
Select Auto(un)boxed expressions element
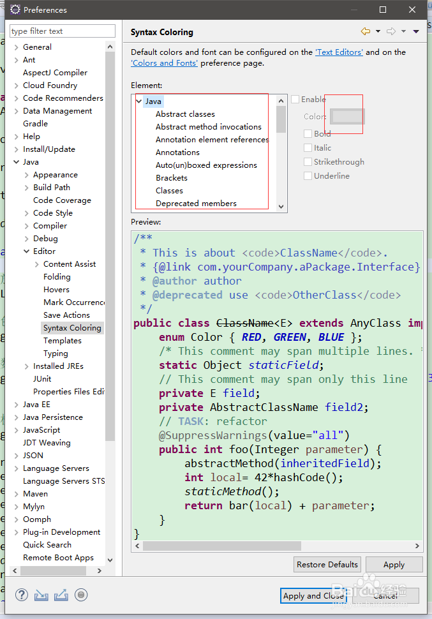pos(206,165)
